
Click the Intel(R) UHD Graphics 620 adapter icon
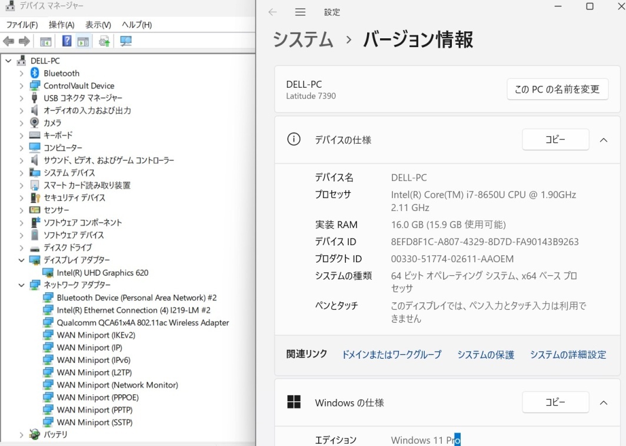tap(48, 273)
